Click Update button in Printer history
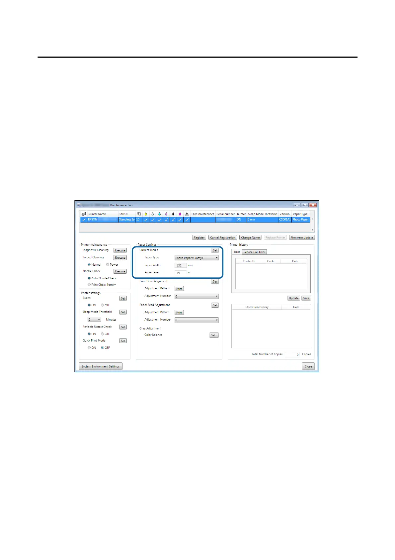395x560 pixels. point(294,298)
